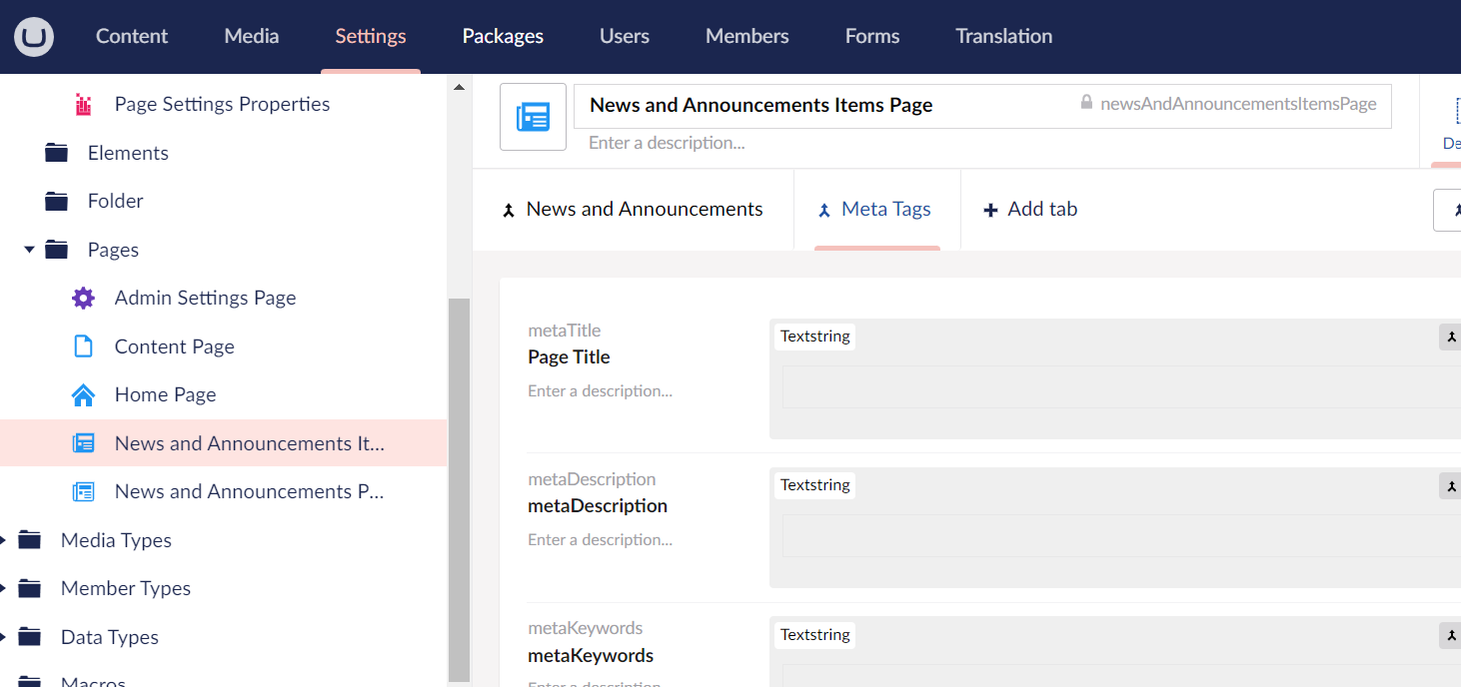Screen dimensions: 1461x687
Task: Click the Elements folder icon
Action: (57, 153)
